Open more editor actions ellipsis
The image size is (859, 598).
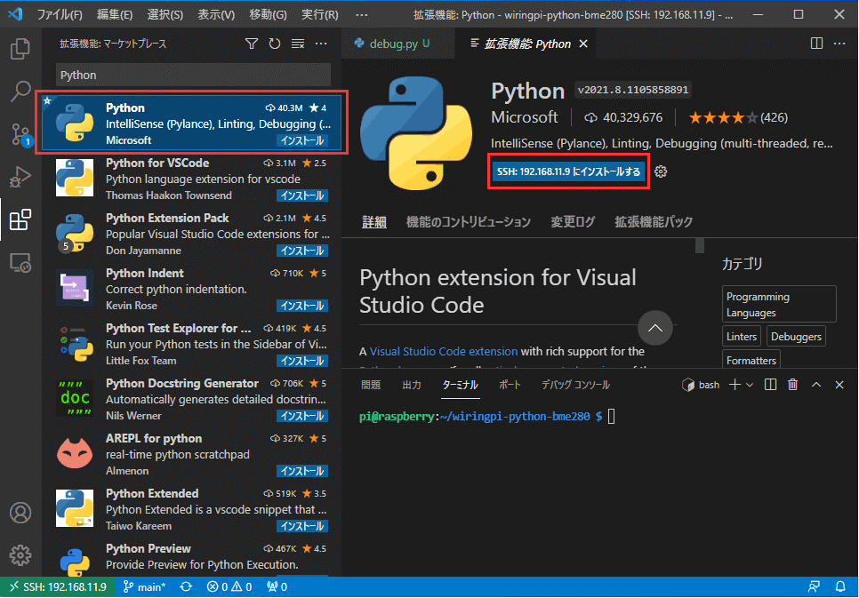[x=839, y=44]
